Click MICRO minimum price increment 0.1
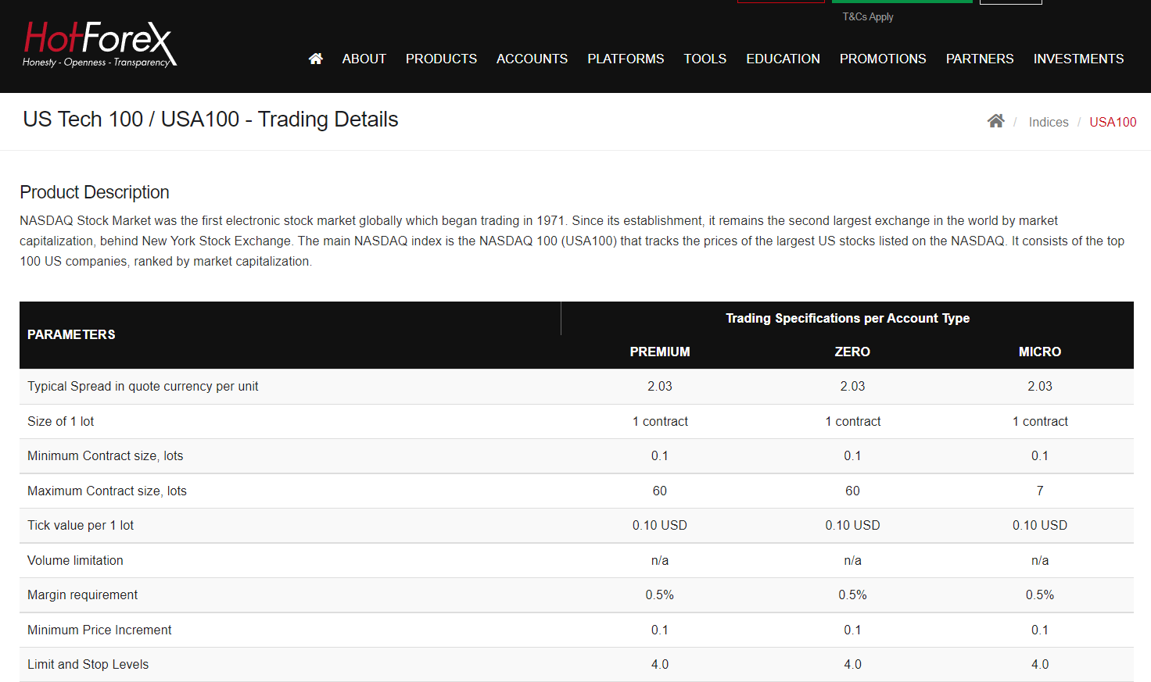 click(1040, 630)
